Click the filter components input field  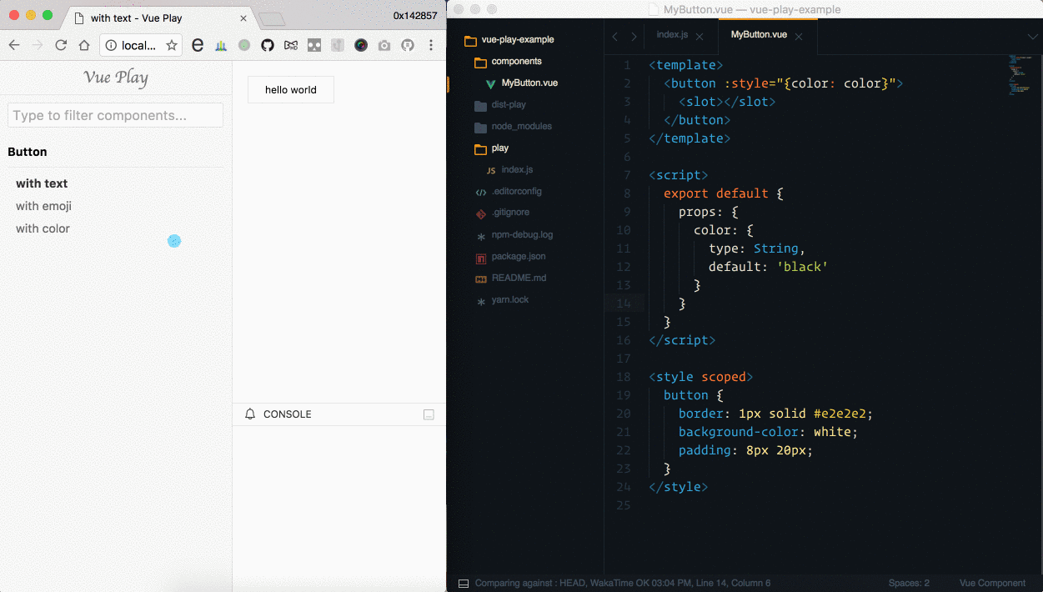[x=114, y=115]
